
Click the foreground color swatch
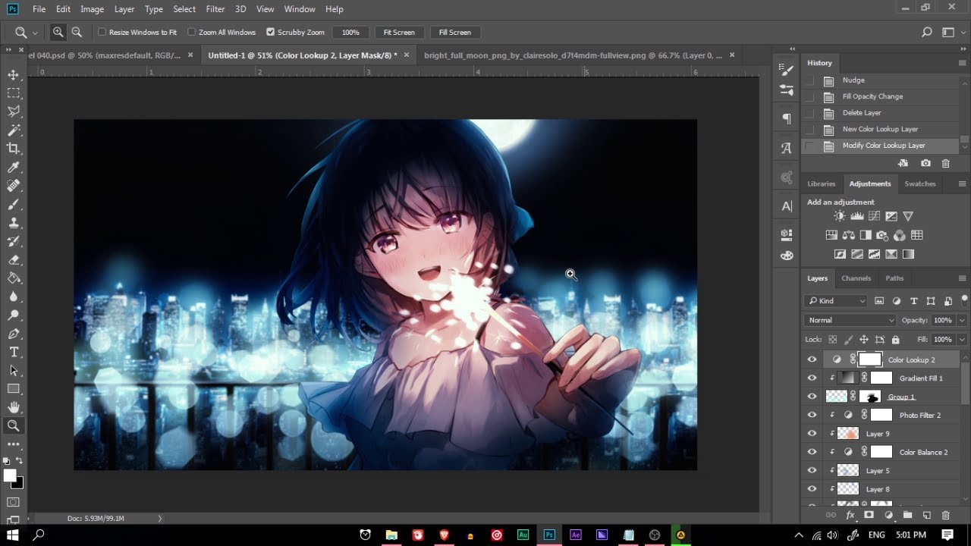(x=10, y=475)
